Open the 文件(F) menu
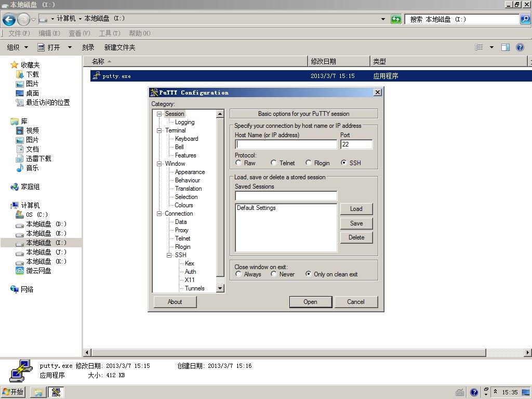This screenshot has width=532, height=399. point(19,33)
